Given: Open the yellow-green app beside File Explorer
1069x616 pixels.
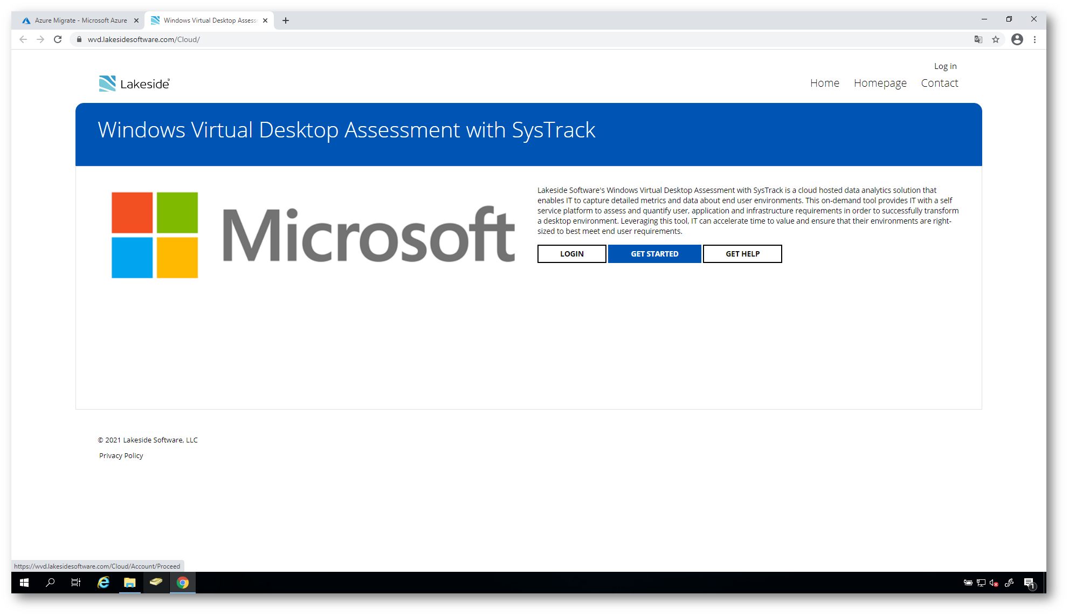Looking at the screenshot, I should [156, 583].
